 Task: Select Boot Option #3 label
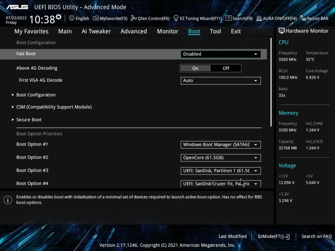tap(32, 170)
